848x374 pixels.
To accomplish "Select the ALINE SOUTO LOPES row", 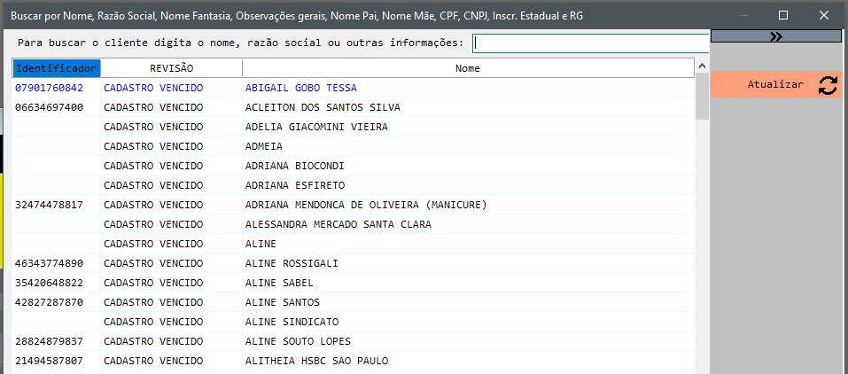I will pos(298,341).
